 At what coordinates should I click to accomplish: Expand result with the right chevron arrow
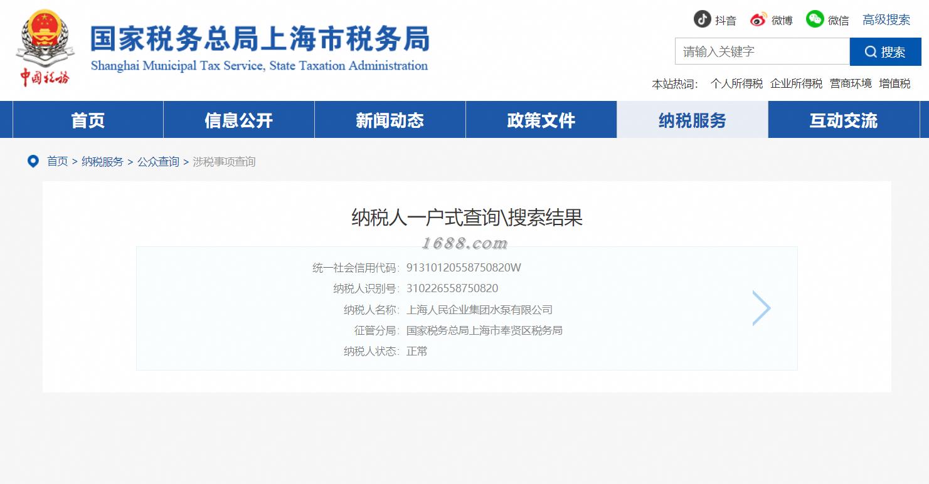(762, 308)
